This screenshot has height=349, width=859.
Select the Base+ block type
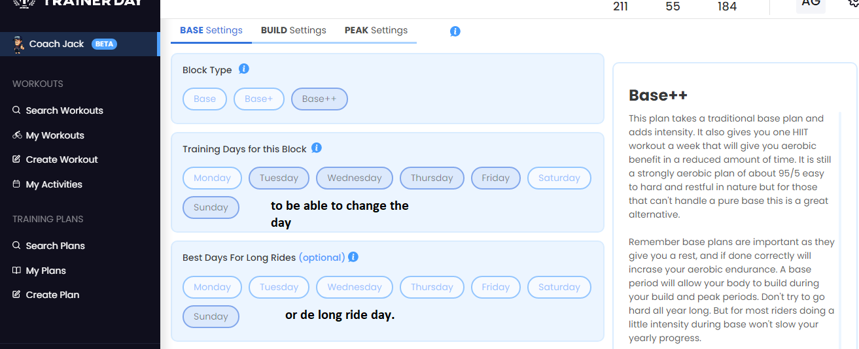258,99
